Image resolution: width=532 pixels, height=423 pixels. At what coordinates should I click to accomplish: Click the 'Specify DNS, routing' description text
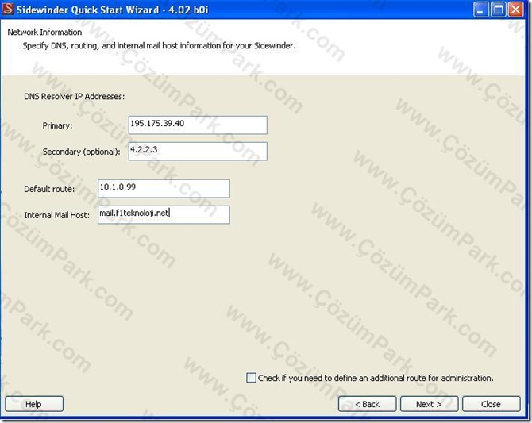(x=159, y=46)
